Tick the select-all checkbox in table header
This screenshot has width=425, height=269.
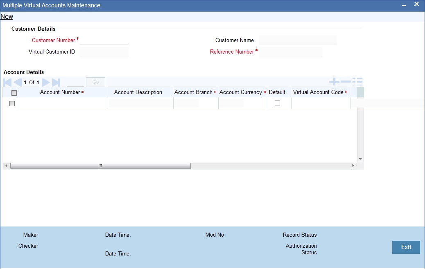(x=14, y=93)
